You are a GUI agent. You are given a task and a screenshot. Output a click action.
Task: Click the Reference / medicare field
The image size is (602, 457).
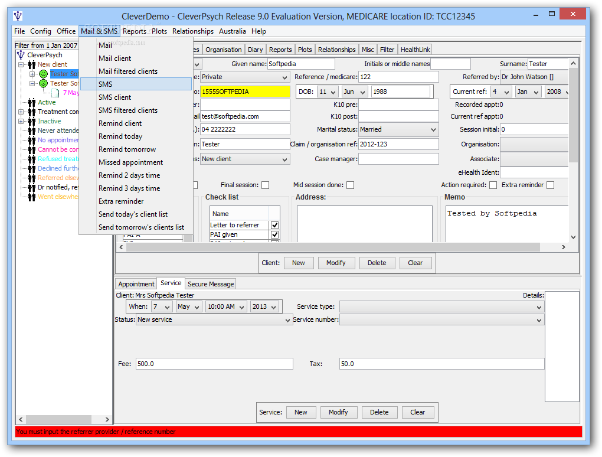tap(398, 77)
